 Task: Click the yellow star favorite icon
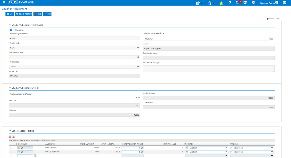(x=221, y=3)
